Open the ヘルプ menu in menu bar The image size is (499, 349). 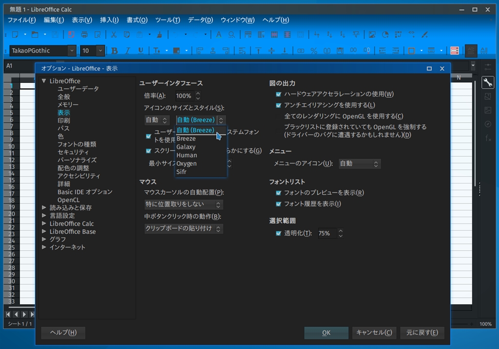tap(276, 20)
